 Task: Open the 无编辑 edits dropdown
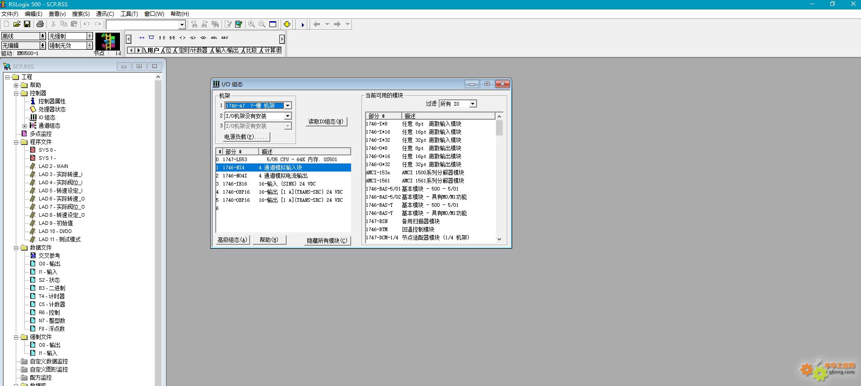(x=42, y=45)
